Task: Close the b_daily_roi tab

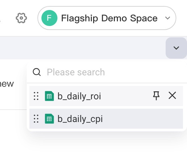Action: tap(172, 95)
